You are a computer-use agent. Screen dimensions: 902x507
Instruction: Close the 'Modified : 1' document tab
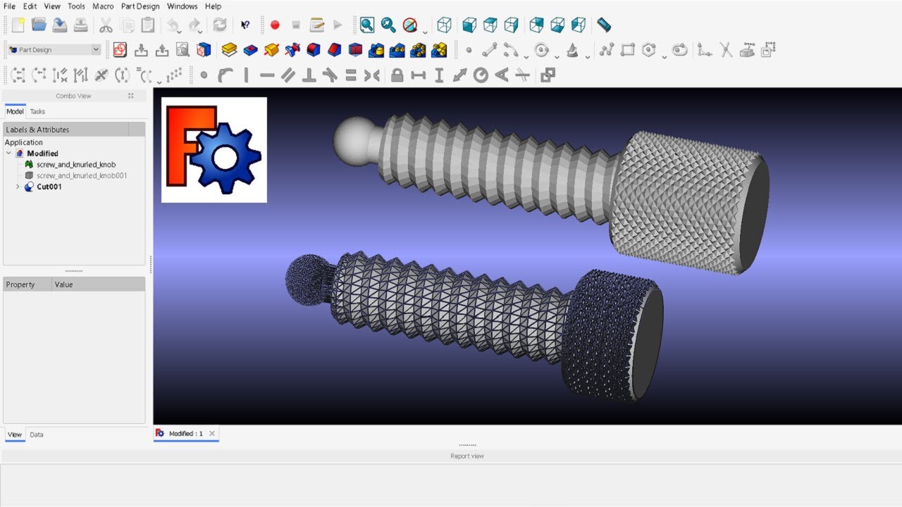[211, 433]
